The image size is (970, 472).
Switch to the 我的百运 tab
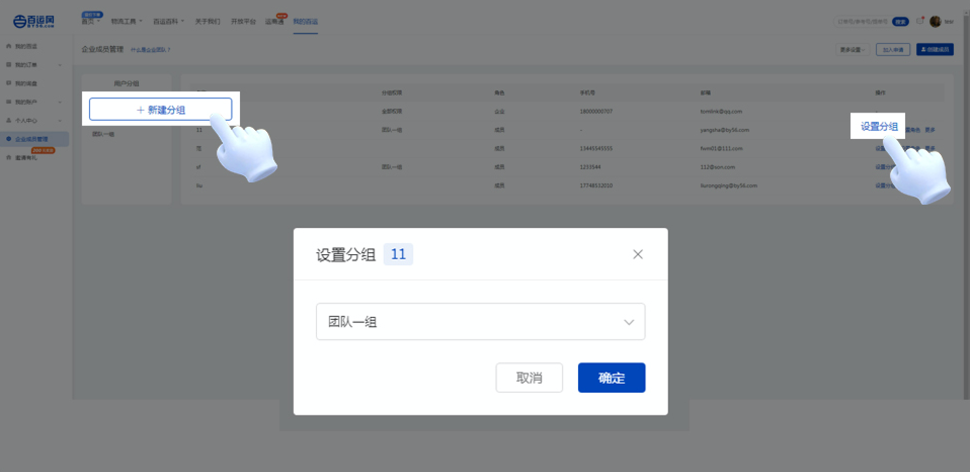[x=305, y=21]
